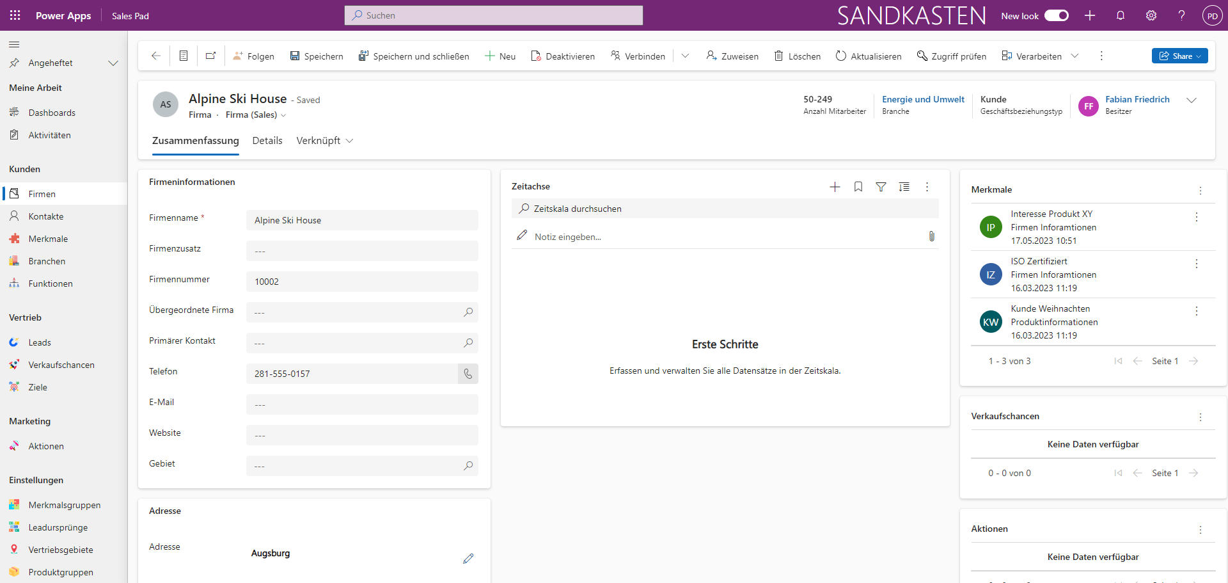Viewport: 1228px width, 583px height.
Task: Open the Verbinden dropdown chevron
Action: [x=685, y=56]
